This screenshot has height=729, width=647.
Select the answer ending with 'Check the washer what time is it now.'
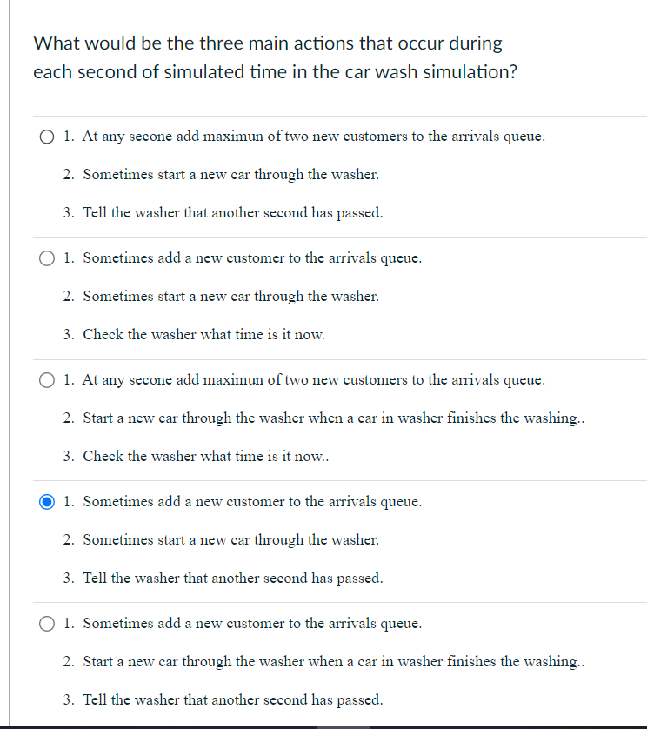46,257
